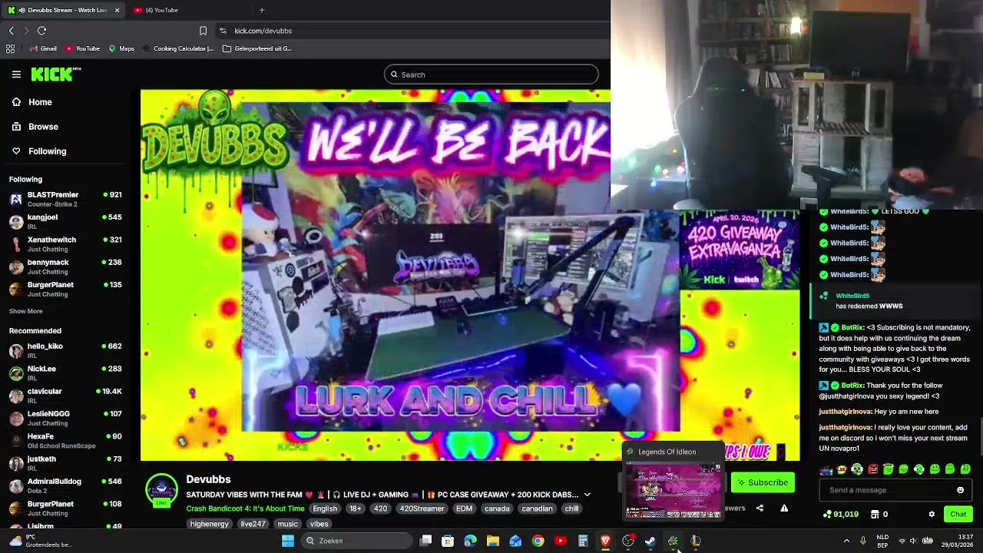The width and height of the screenshot is (983, 553).
Task: Close the Devubbs Stream tab
Action: [x=117, y=10]
